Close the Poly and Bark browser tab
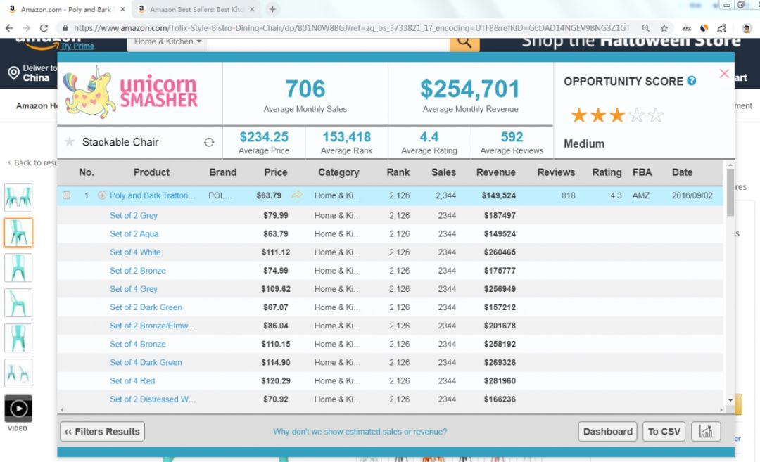 click(x=122, y=9)
